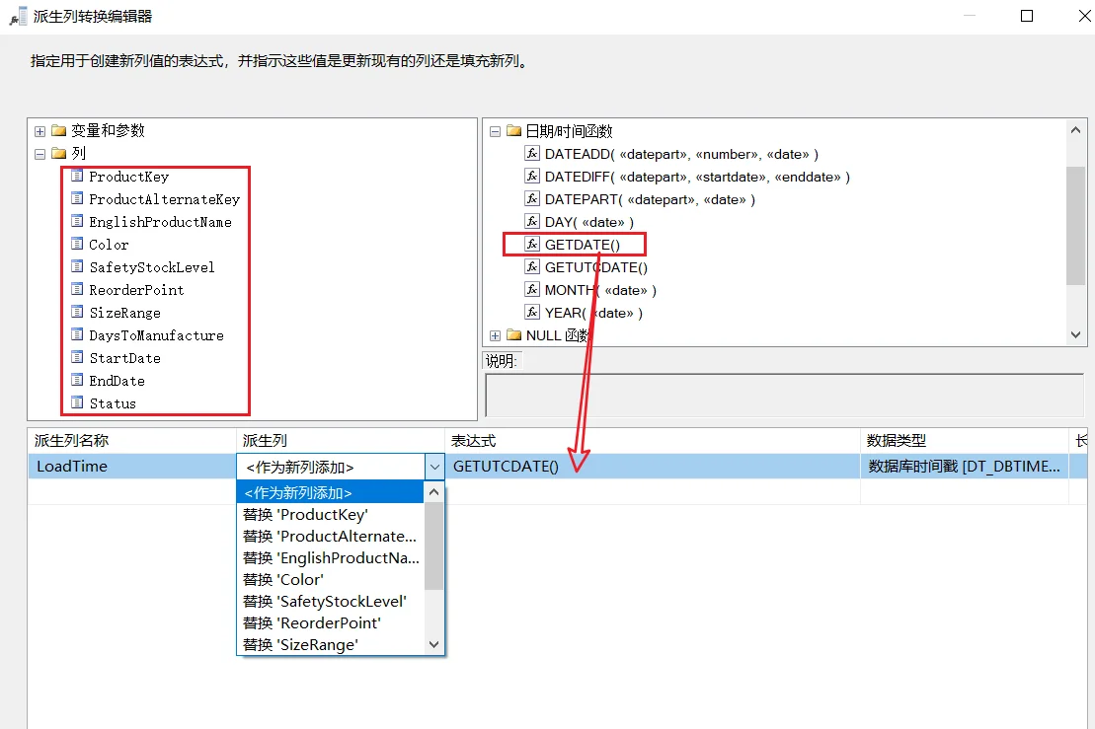Click the up arrow of the function tree scrollbar
This screenshot has height=729, width=1095.
pos(1075,130)
